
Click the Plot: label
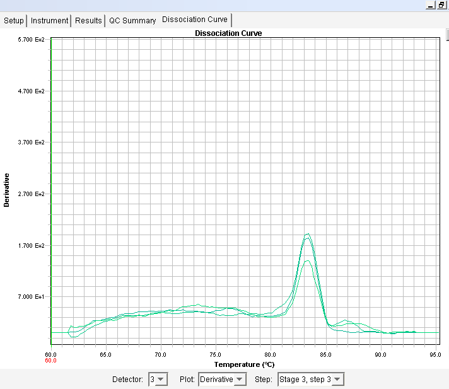pyautogui.click(x=187, y=380)
